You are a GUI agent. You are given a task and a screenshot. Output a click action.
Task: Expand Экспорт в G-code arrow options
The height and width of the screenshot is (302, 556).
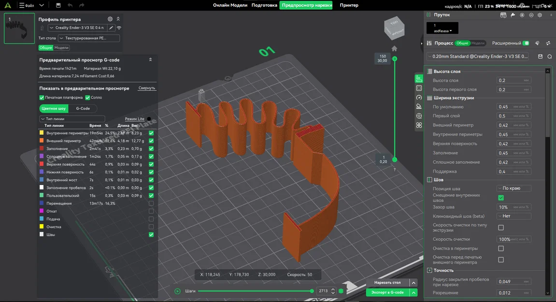413,292
